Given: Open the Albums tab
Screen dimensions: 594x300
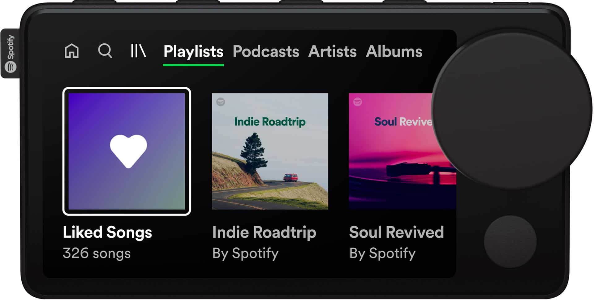Looking at the screenshot, I should [x=394, y=51].
